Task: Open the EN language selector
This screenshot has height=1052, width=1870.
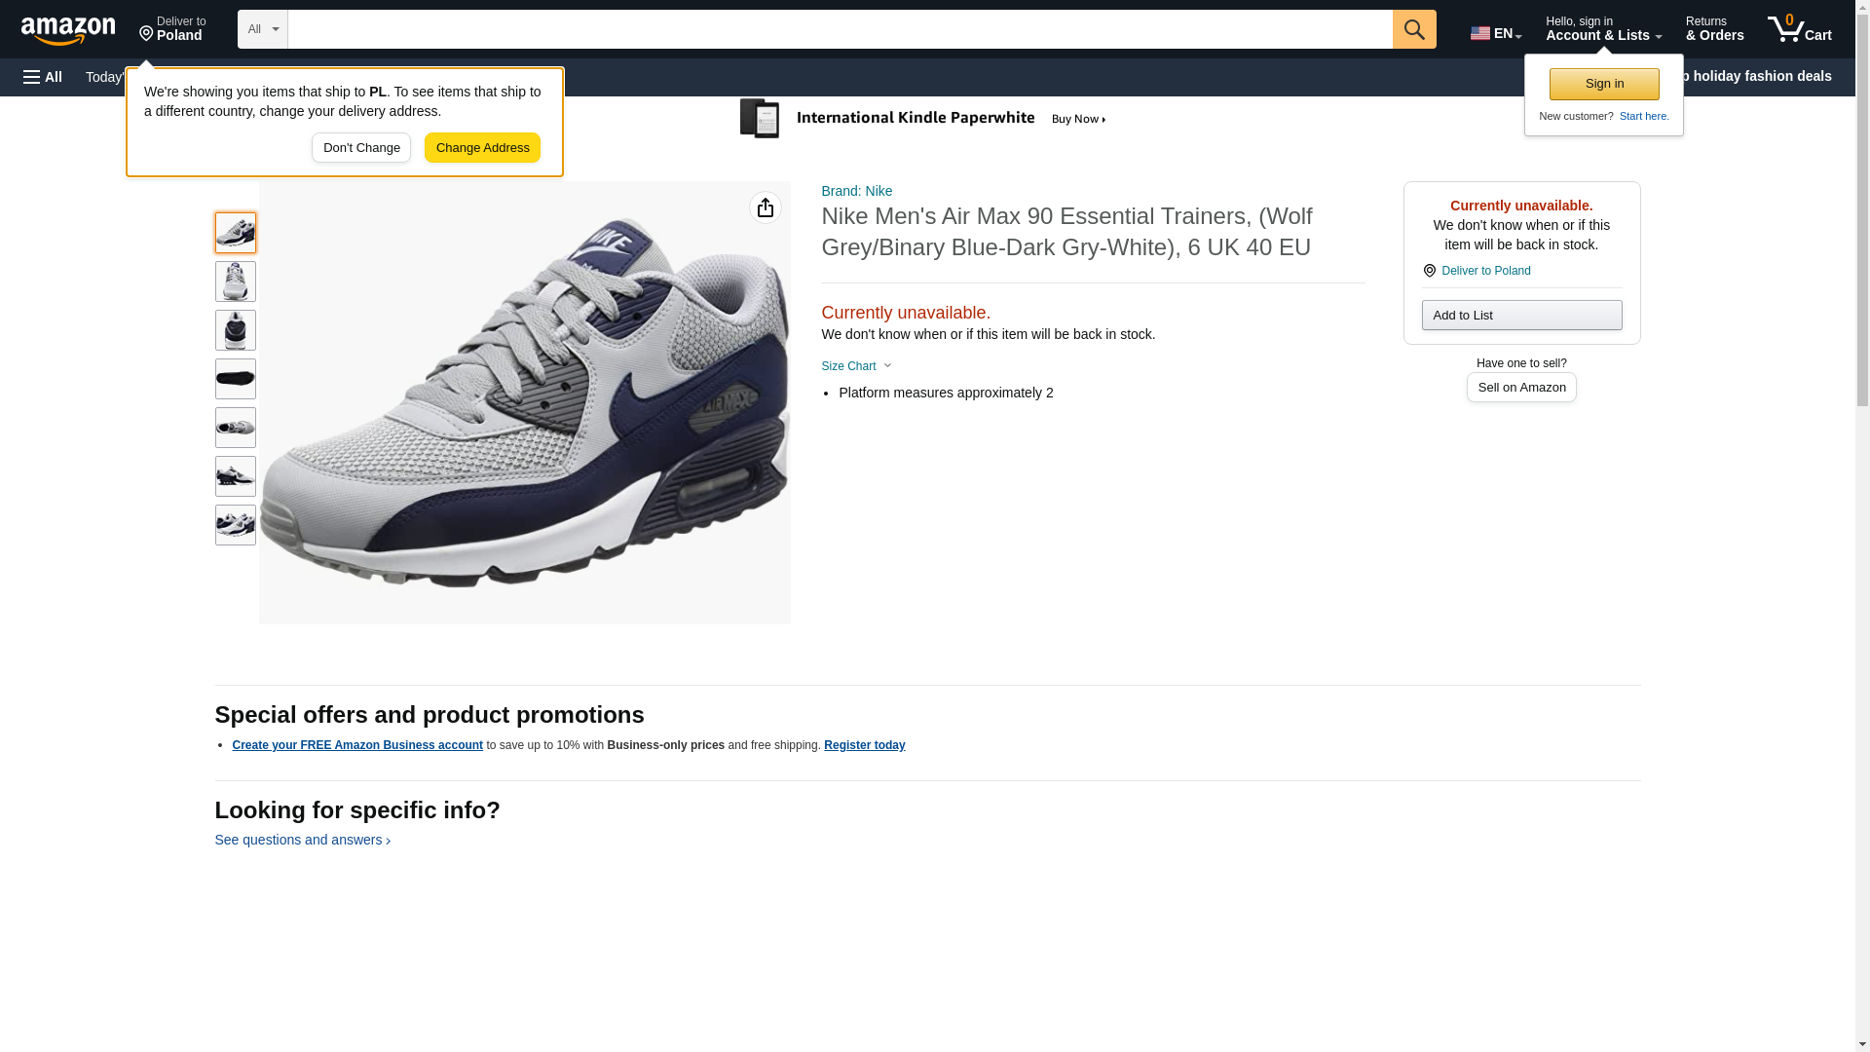Action: (x=1495, y=32)
